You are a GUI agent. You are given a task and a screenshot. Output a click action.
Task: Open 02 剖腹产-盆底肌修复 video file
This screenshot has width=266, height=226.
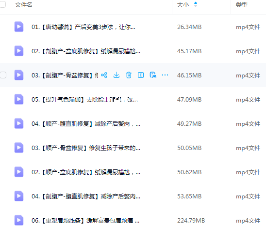(86, 51)
